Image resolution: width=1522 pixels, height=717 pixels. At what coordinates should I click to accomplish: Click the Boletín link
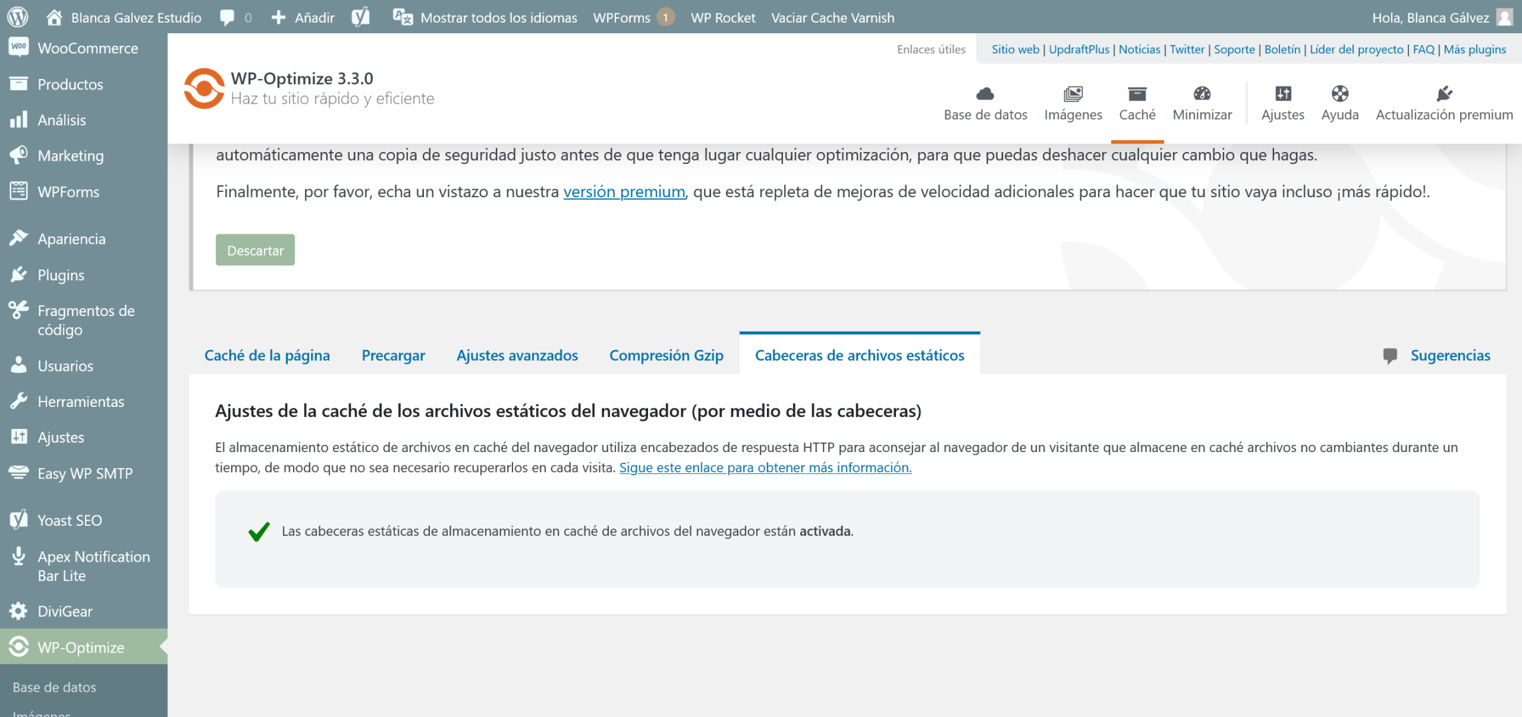(x=1282, y=49)
